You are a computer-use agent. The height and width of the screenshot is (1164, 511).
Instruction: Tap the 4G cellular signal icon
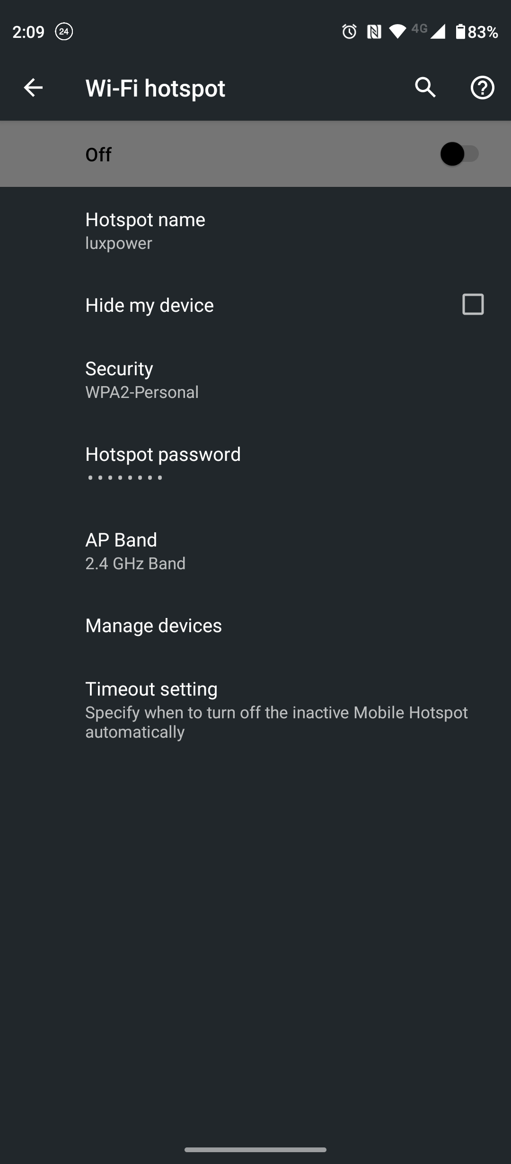coord(428,31)
